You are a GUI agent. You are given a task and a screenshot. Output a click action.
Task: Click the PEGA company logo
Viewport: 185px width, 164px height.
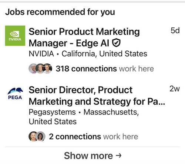click(x=15, y=94)
